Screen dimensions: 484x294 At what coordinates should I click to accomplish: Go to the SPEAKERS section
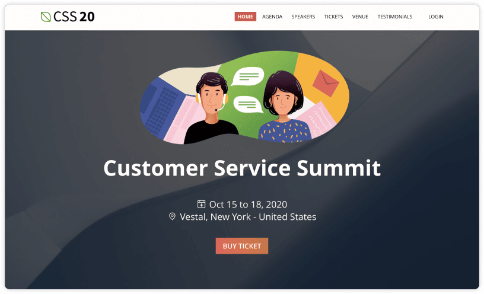[303, 17]
